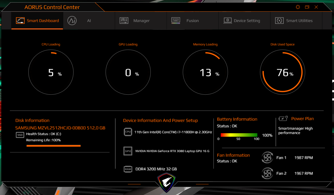Click Smartmanager High performance power plan text
This screenshot has height=195, width=334.
295,131
